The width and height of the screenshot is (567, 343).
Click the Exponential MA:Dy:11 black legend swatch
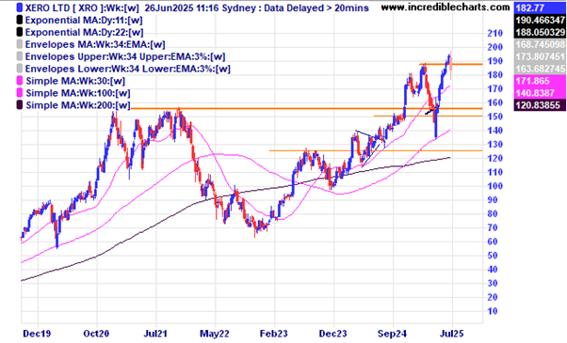click(x=20, y=20)
